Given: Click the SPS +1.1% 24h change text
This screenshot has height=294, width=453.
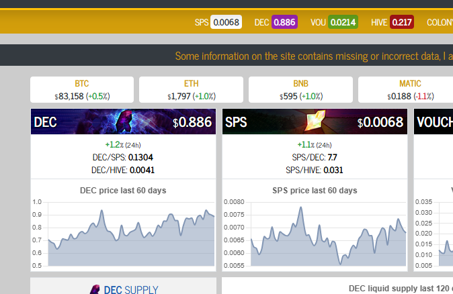Looking at the screenshot, I should pyautogui.click(x=315, y=144).
